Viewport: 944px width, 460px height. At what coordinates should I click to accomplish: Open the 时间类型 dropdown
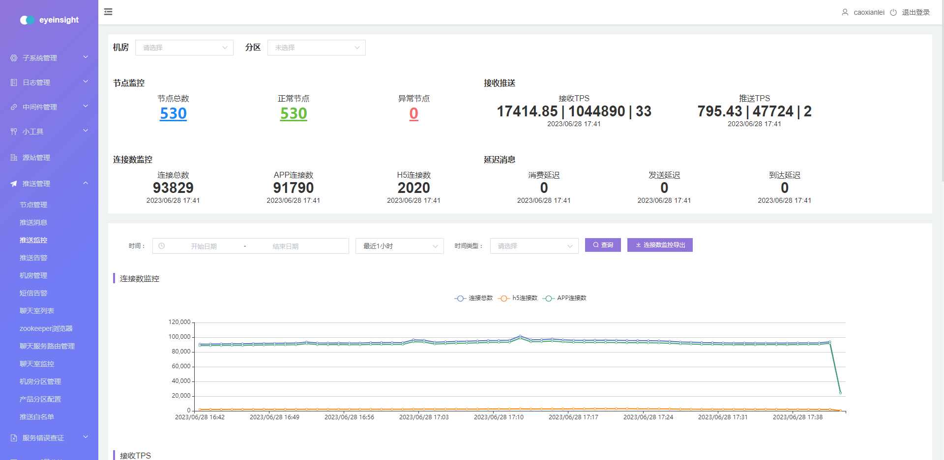(x=534, y=246)
